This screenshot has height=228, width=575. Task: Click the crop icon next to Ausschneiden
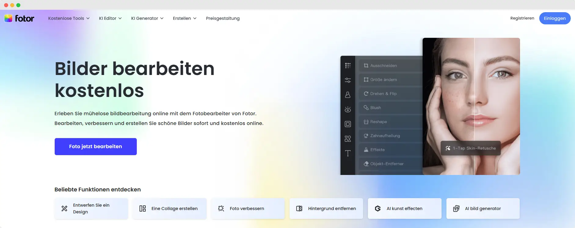pos(366,66)
